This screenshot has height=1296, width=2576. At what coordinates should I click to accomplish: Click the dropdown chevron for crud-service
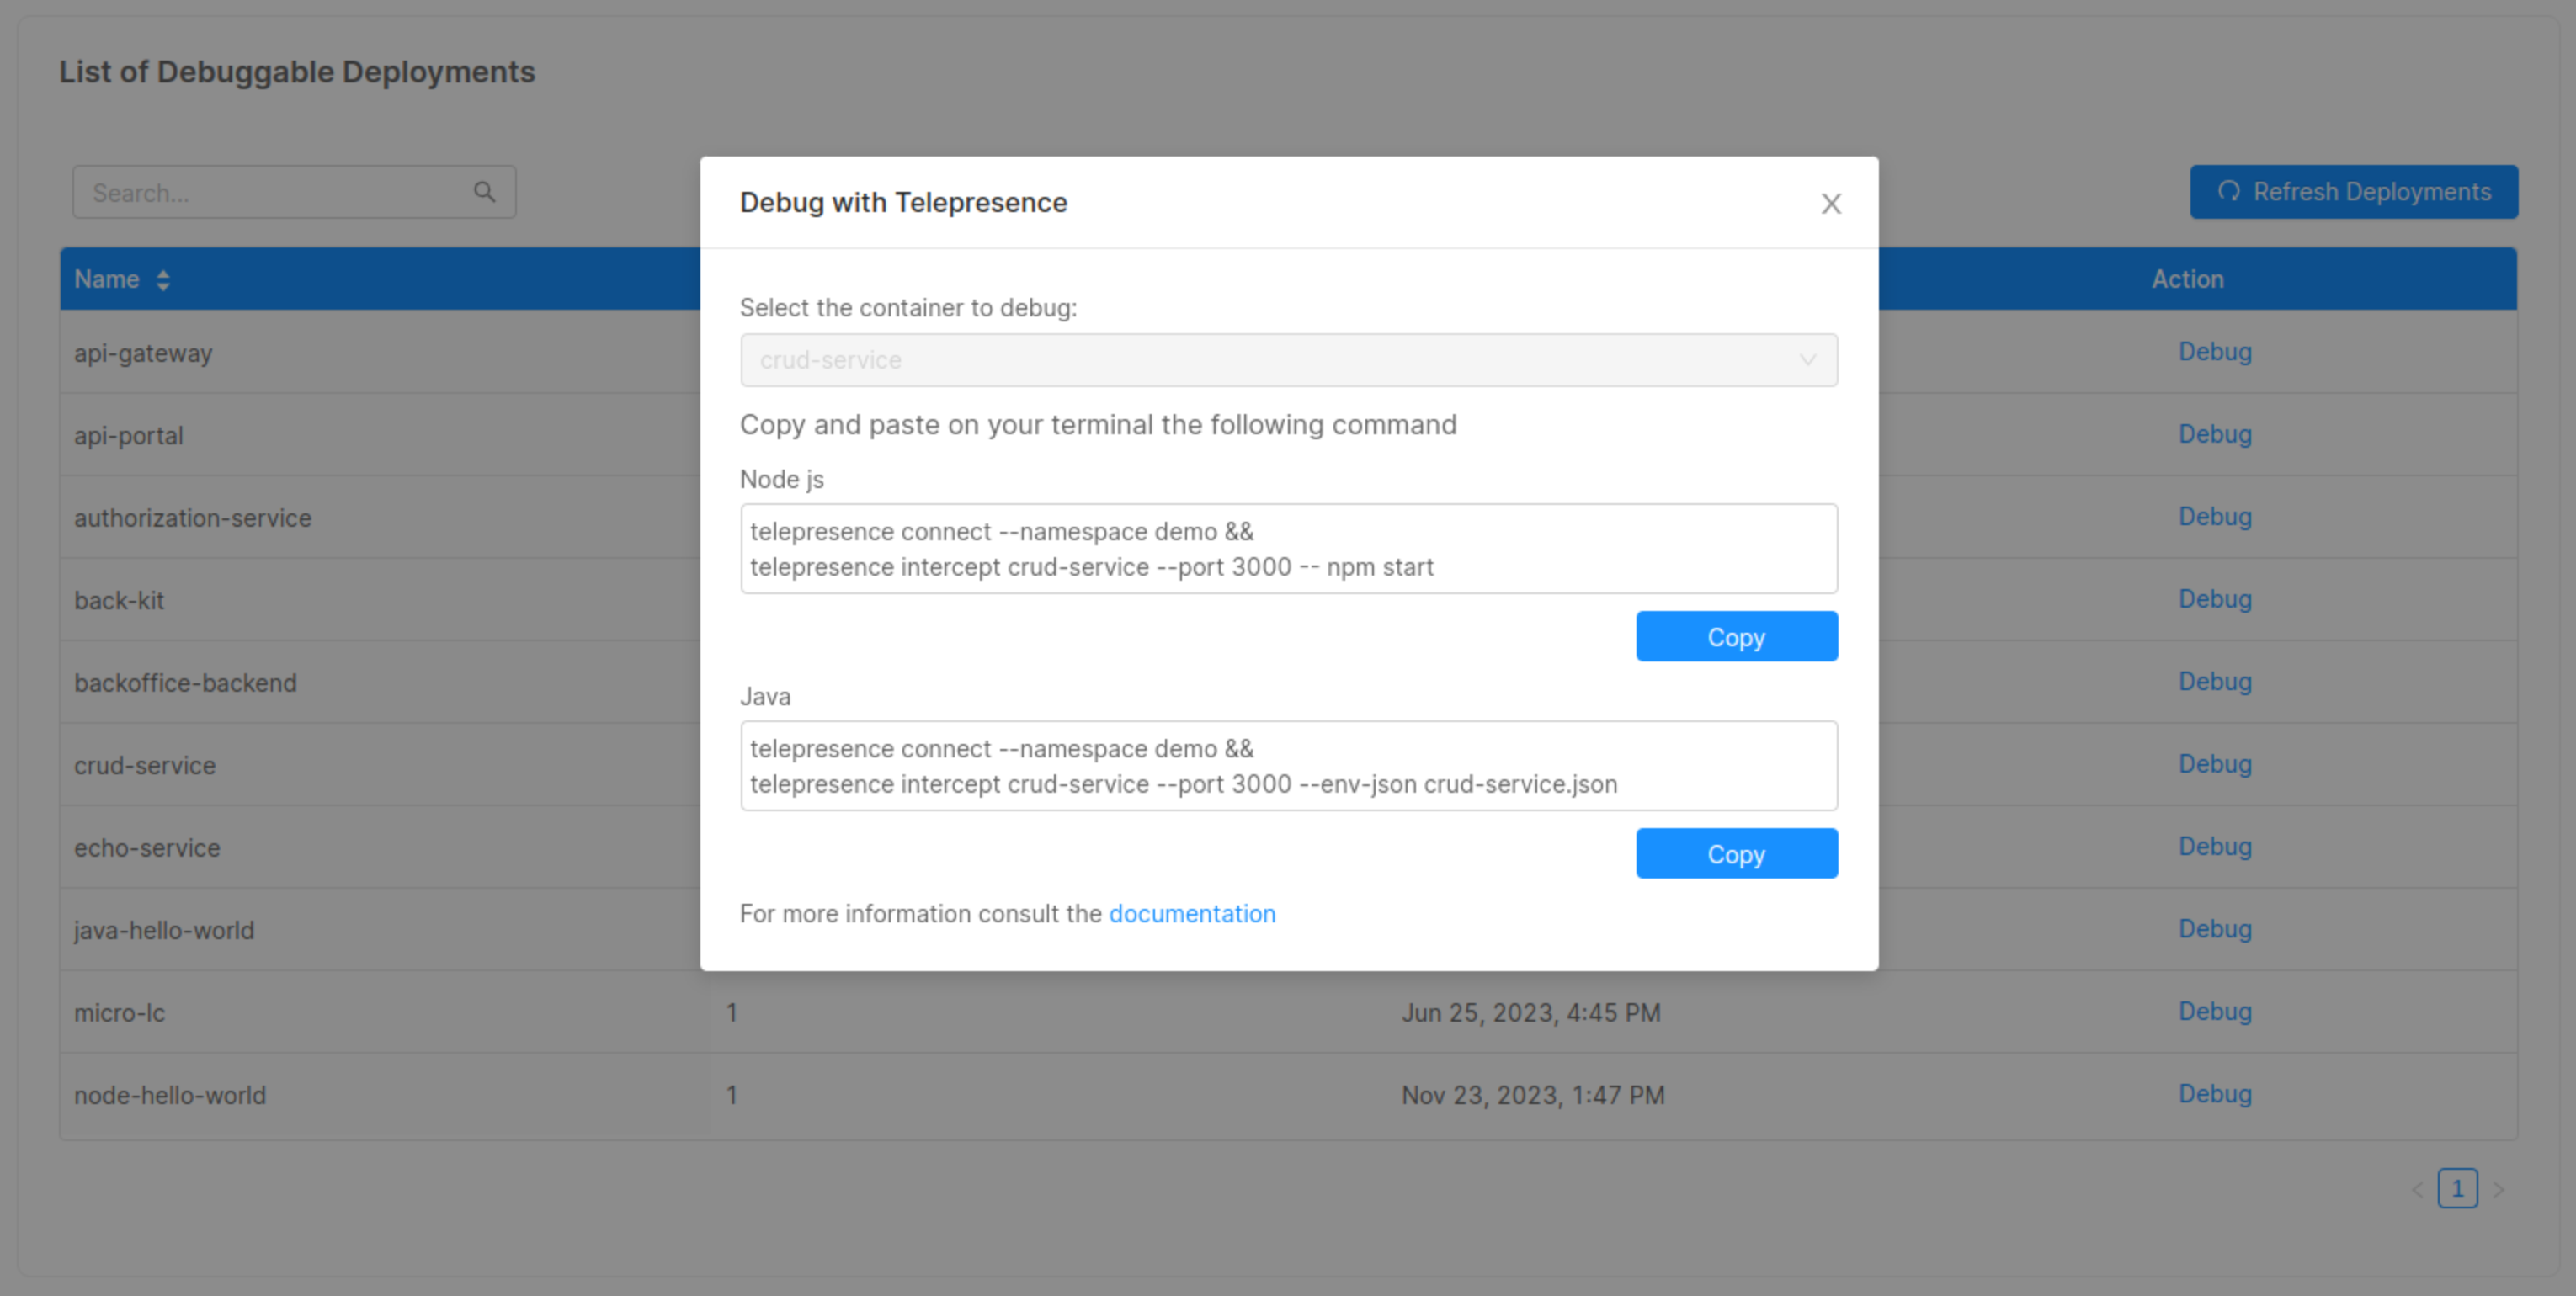[1807, 360]
